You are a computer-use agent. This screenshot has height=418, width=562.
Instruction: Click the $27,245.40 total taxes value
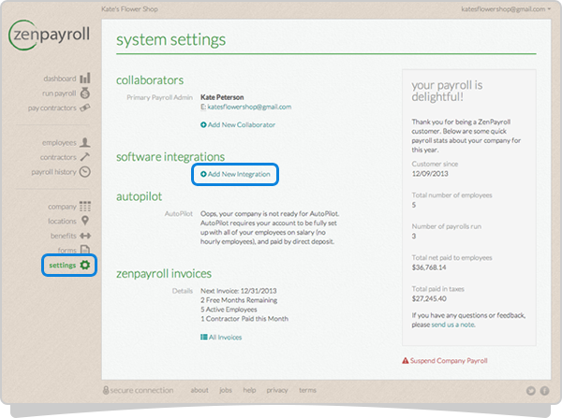point(429,298)
